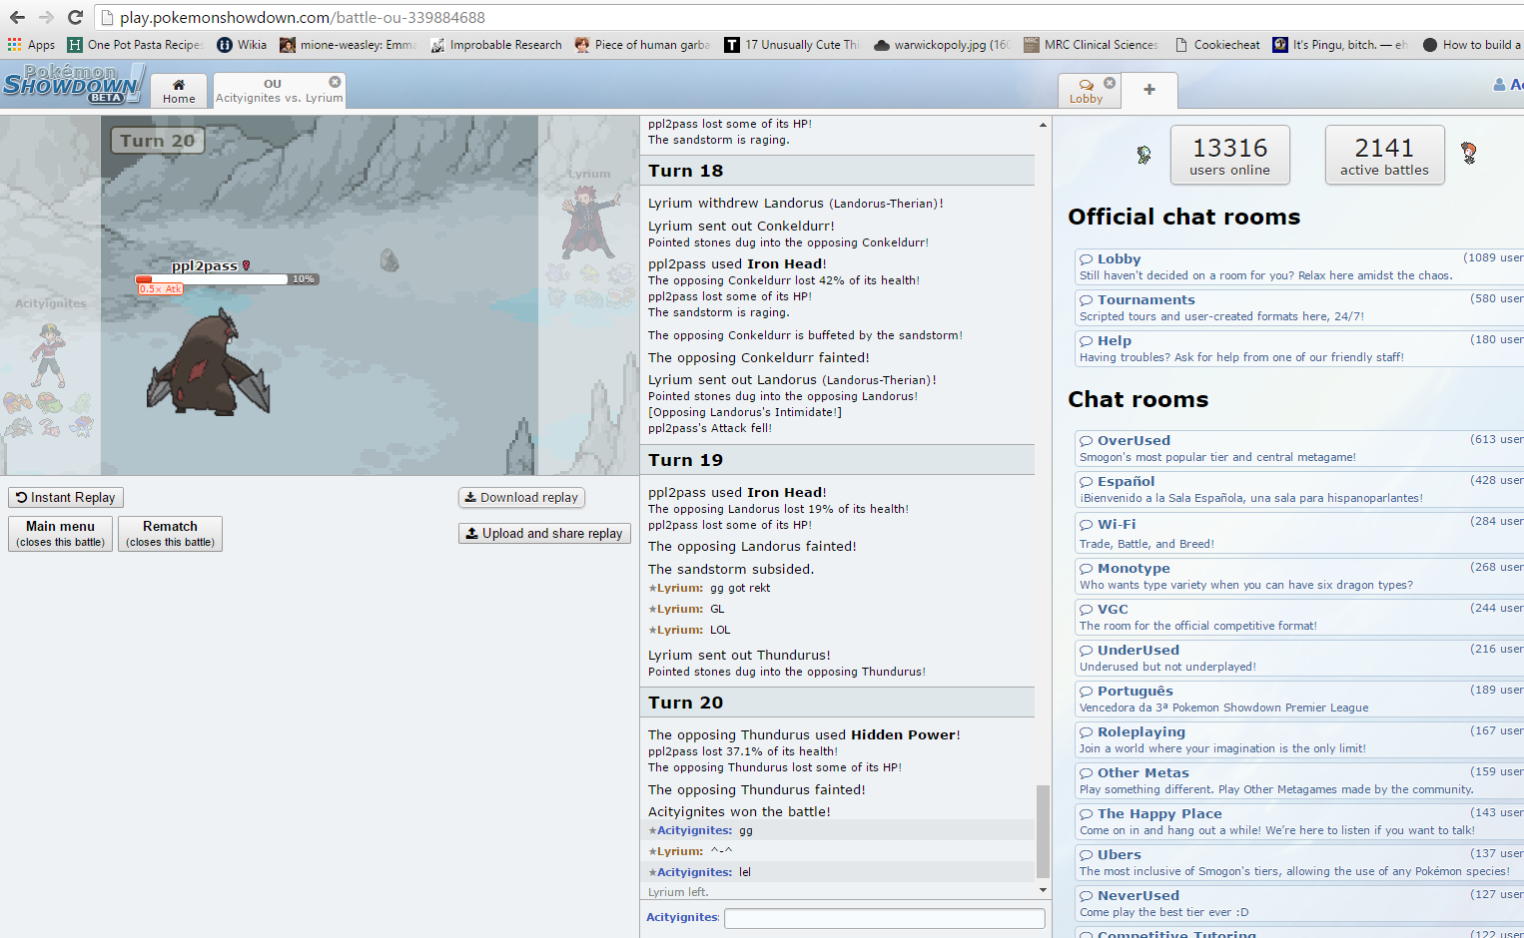Go back with the browser back arrow
The width and height of the screenshot is (1524, 938).
[x=17, y=17]
